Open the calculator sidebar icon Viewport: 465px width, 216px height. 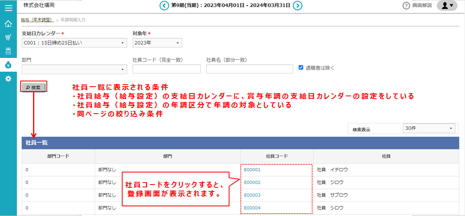coord(8,51)
